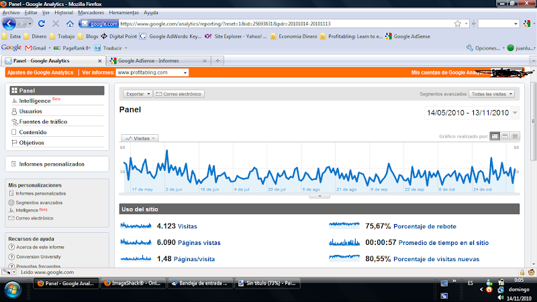The width and height of the screenshot is (537, 302).
Task: Open the Blogs bookmarks folder
Action: [88, 36]
